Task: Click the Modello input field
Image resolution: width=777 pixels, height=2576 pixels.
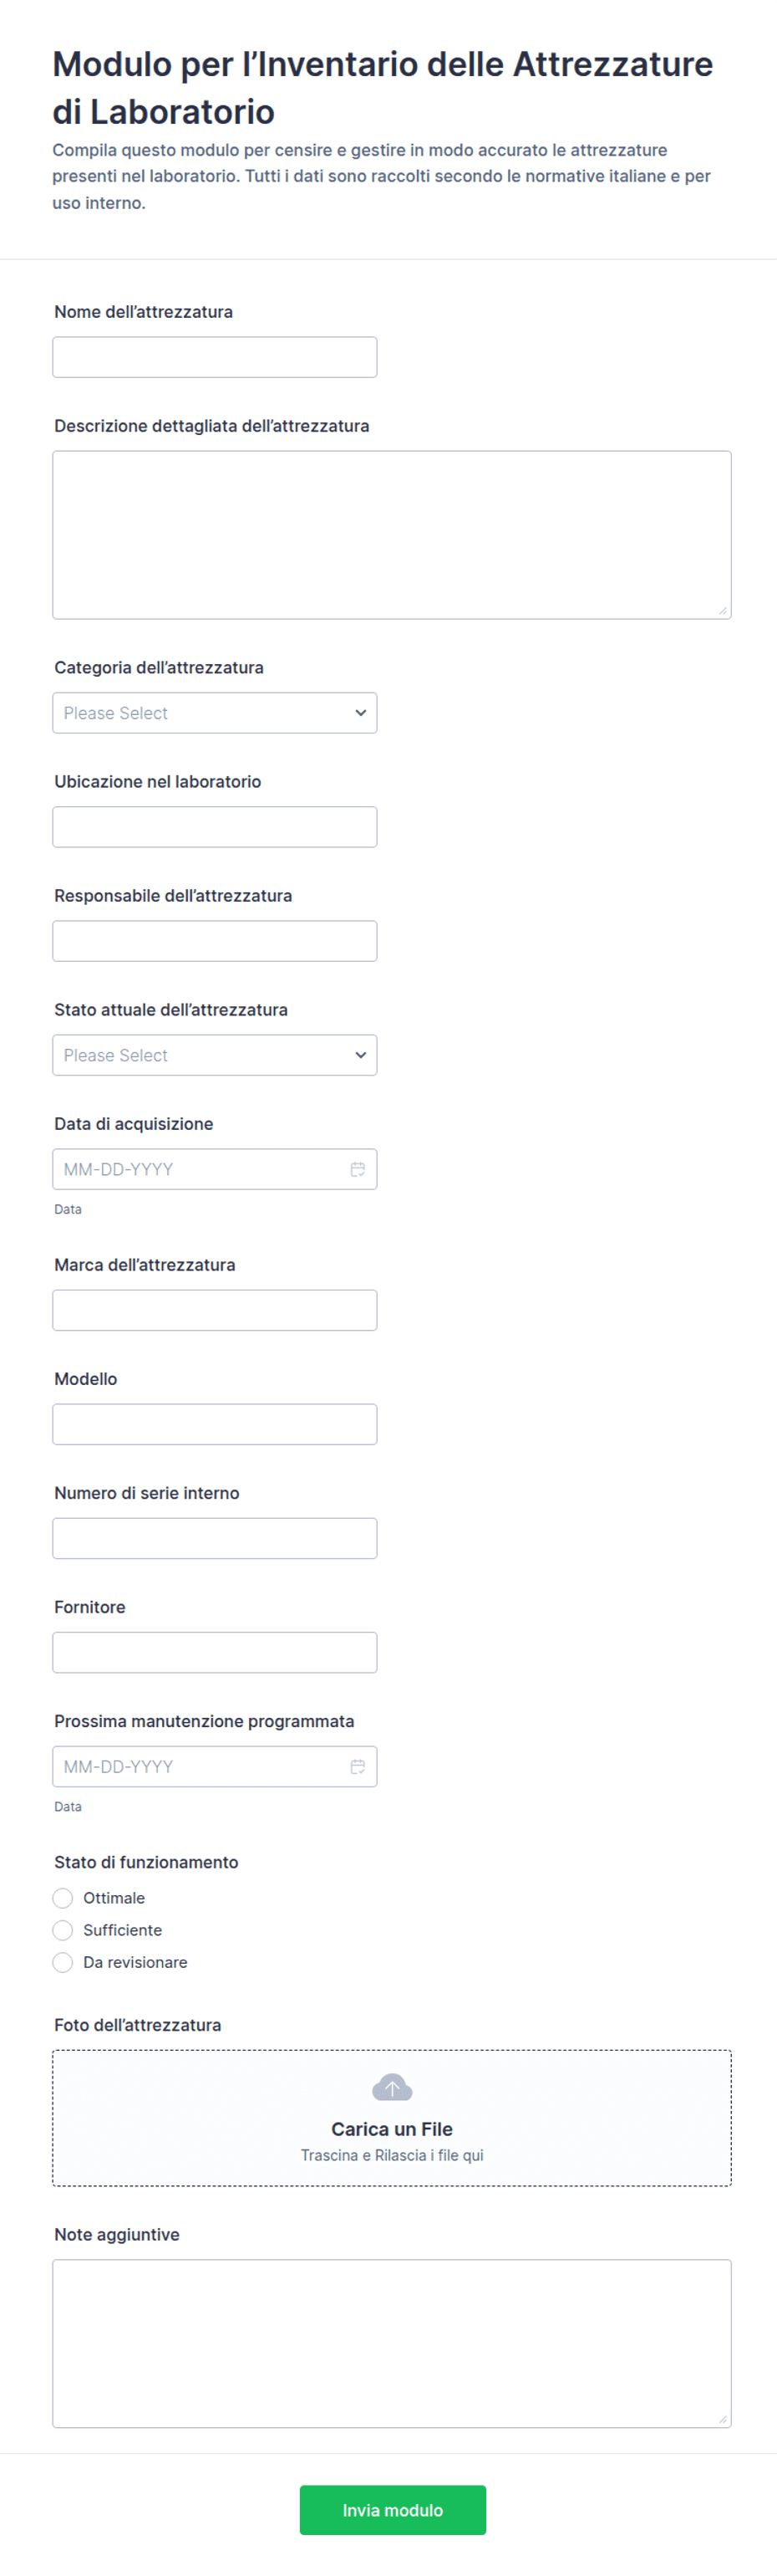Action: pyautogui.click(x=215, y=1424)
